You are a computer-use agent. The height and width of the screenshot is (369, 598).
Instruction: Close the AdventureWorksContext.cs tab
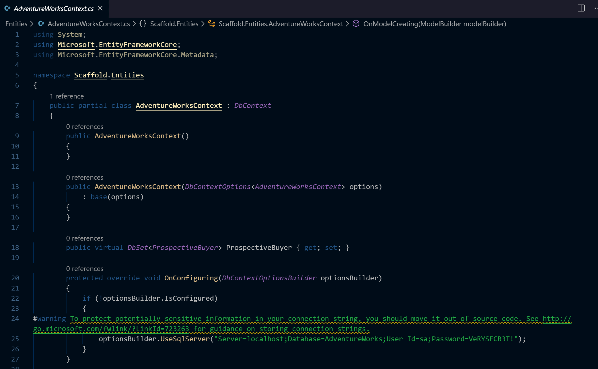pyautogui.click(x=100, y=8)
